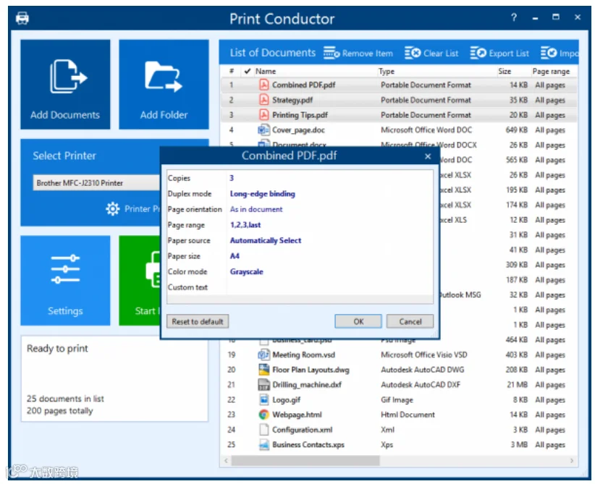Change the Paper size A4 value
This screenshot has width=595, height=484.
click(x=235, y=256)
